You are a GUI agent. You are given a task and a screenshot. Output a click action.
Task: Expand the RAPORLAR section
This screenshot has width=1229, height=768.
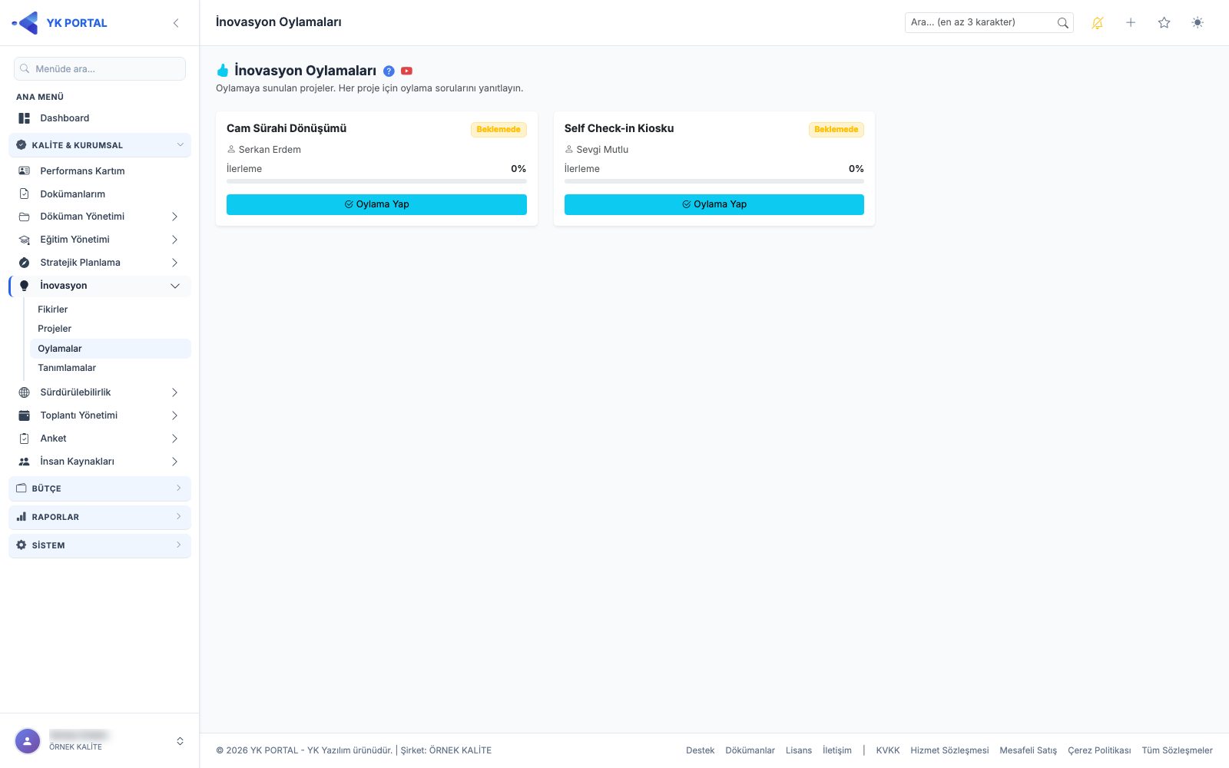pos(100,517)
